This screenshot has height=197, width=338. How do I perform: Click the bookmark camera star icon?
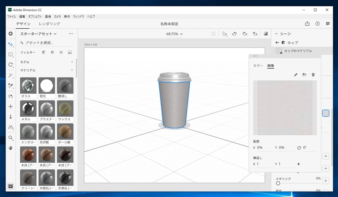click(x=255, y=34)
